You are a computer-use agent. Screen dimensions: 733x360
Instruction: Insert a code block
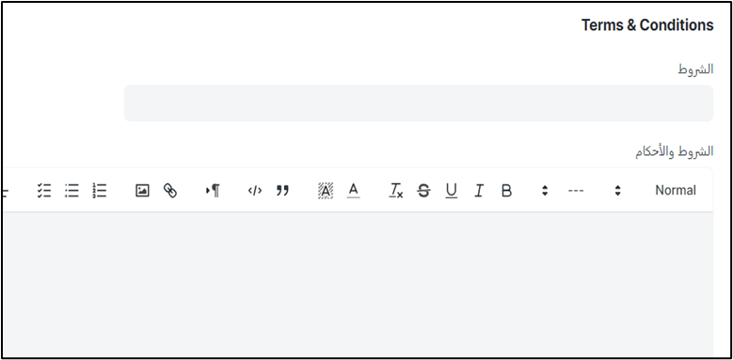(x=255, y=191)
